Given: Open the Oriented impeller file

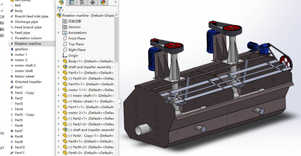Looking at the screenshot, I should point(28,82).
